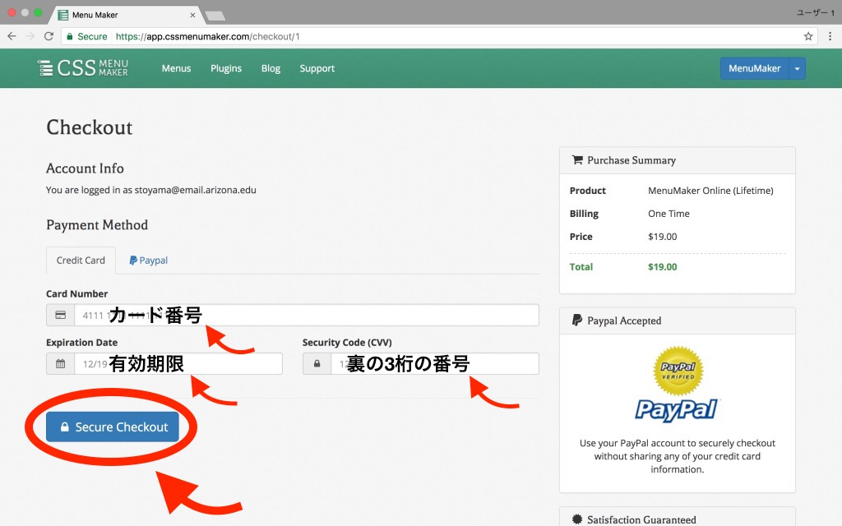The image size is (842, 526).
Task: Click the Expiration Date input field
Action: [178, 364]
